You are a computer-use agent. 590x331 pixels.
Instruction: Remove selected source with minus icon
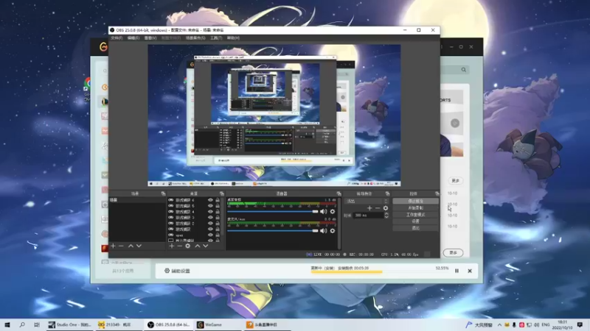point(179,246)
